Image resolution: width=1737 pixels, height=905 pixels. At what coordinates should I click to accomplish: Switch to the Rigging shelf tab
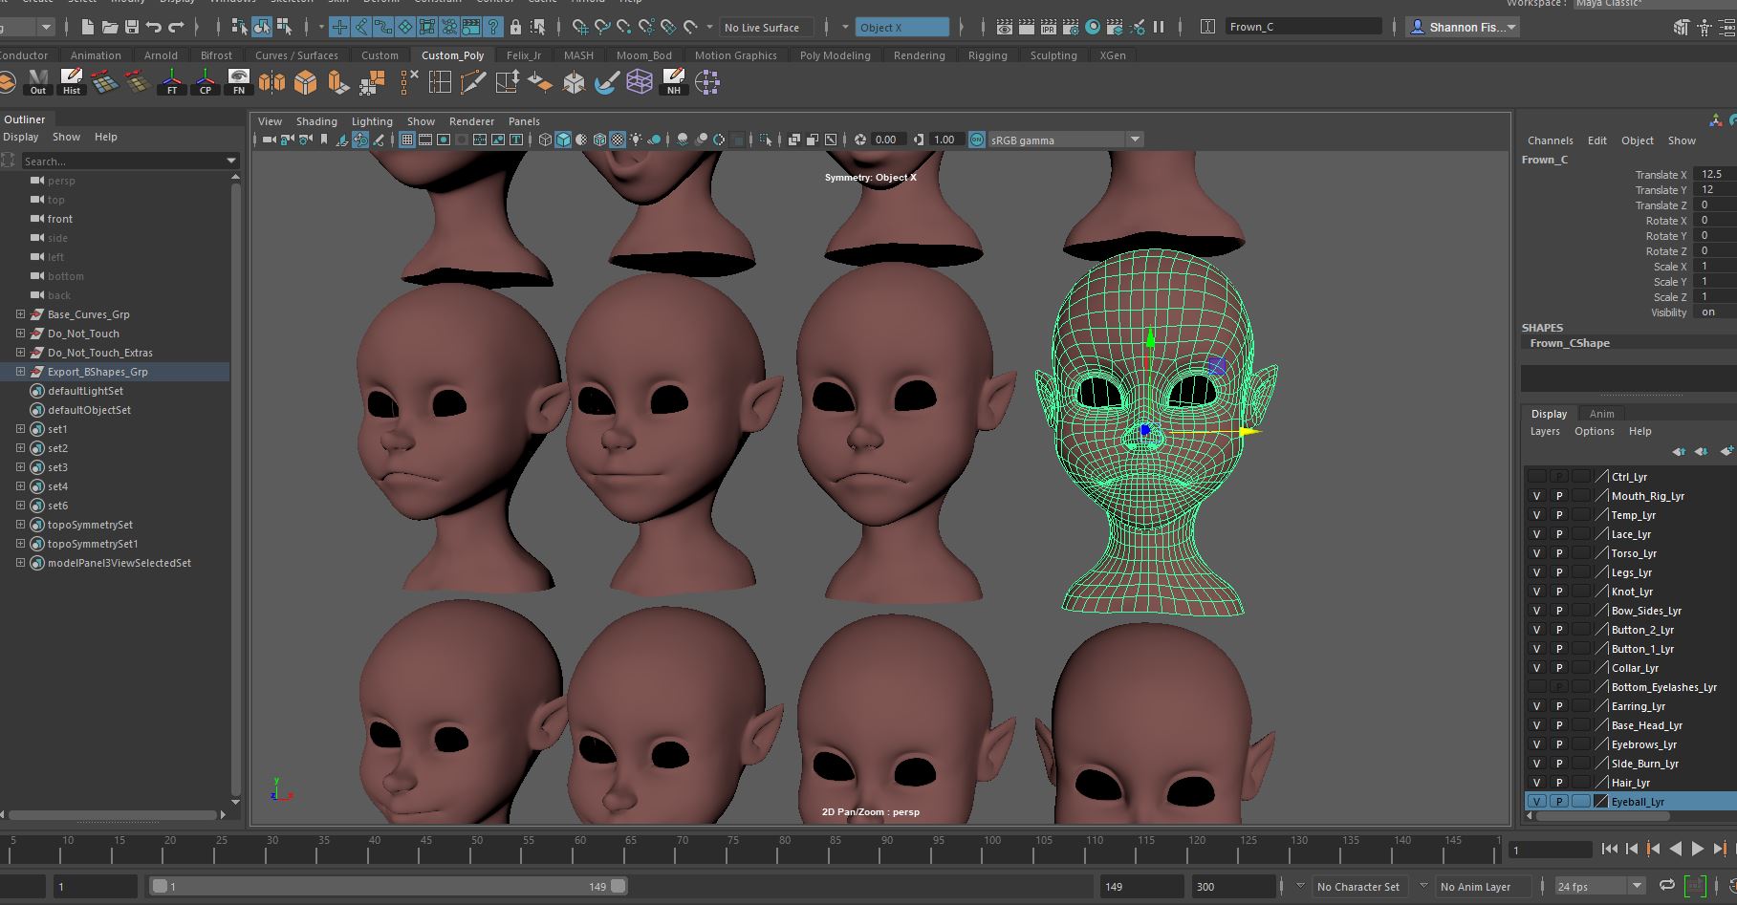pos(988,55)
